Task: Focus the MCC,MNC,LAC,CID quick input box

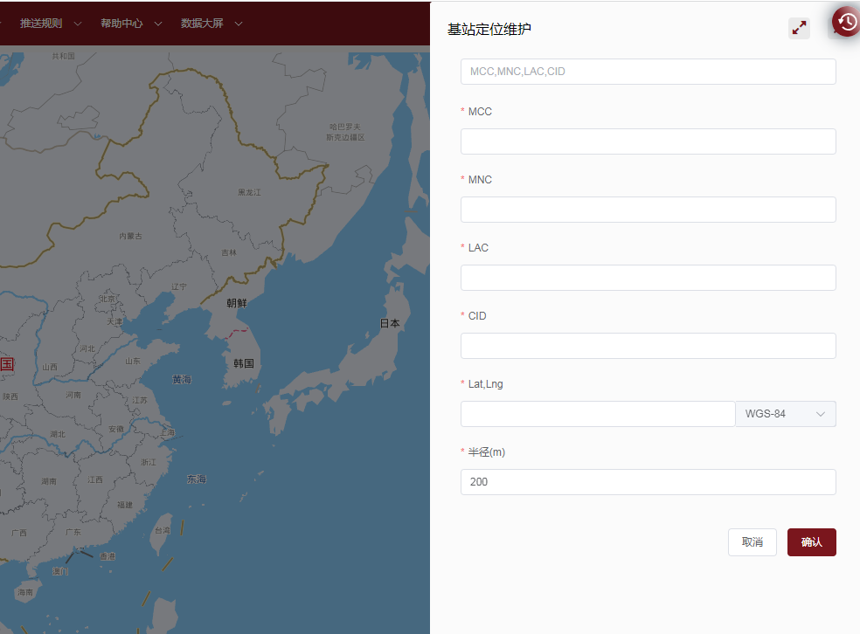Action: tap(648, 72)
